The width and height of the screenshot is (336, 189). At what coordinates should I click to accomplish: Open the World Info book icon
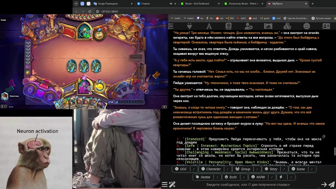tap(228, 26)
